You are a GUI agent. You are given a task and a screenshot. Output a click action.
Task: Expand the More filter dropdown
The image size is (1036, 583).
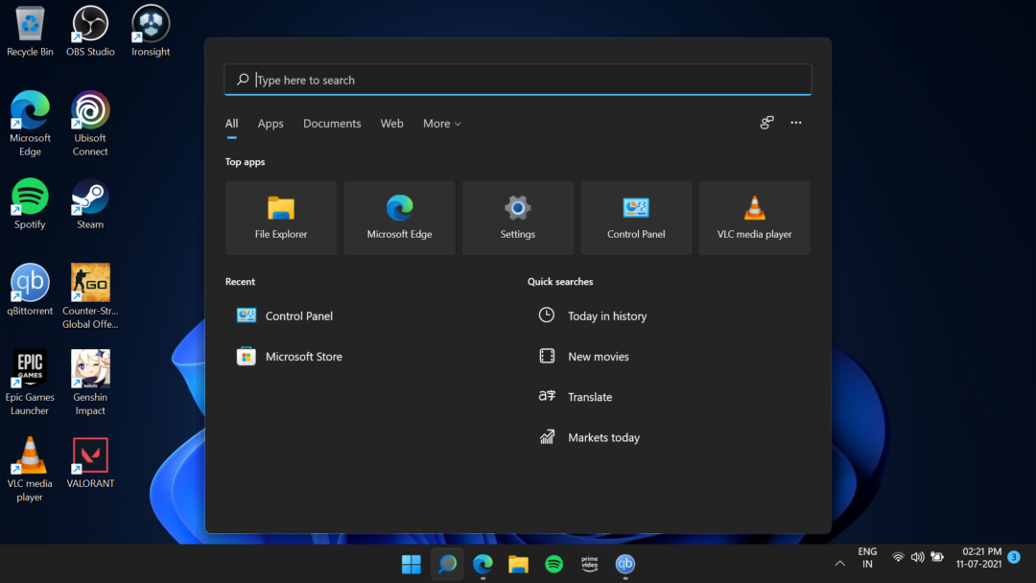[x=442, y=124]
